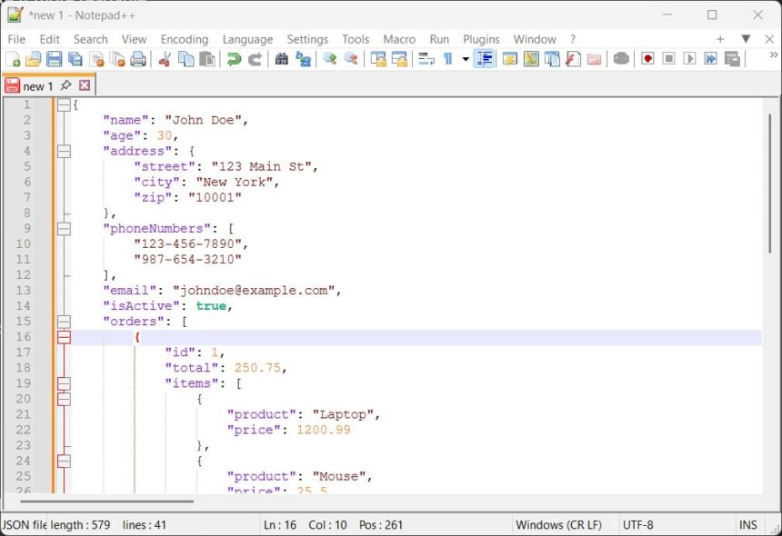Toggle Show all characters pilcrow button

tap(447, 59)
